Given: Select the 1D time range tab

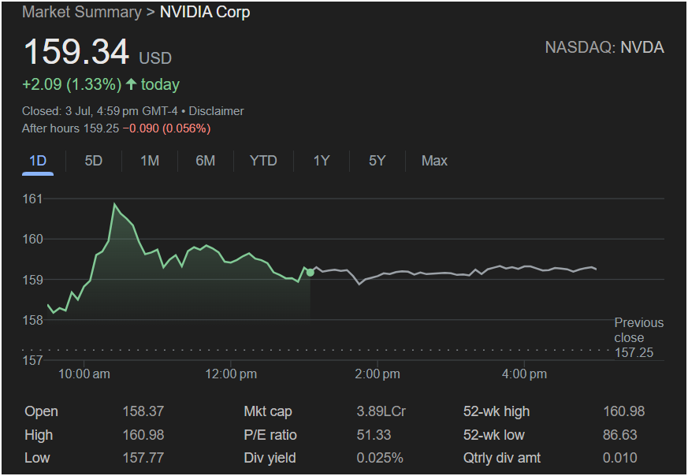Looking at the screenshot, I should pos(38,161).
